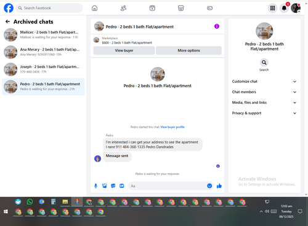Expand the Privacy & support section

(264, 113)
